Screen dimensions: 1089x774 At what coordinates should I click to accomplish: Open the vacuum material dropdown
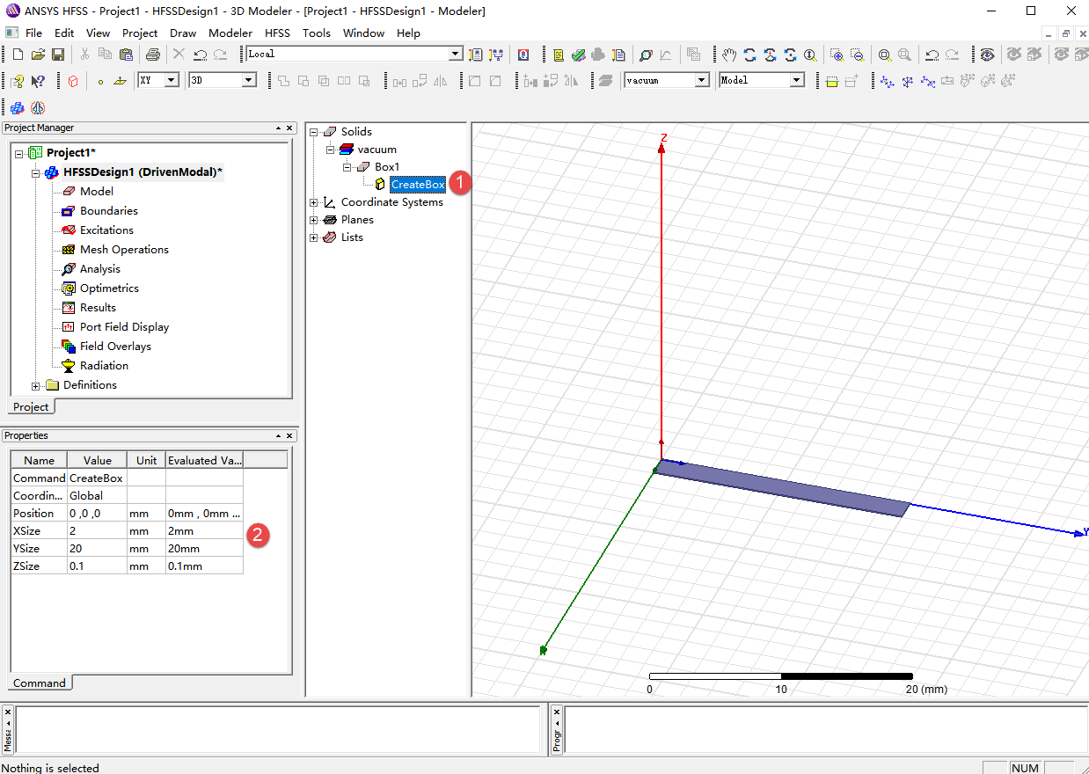[x=702, y=80]
